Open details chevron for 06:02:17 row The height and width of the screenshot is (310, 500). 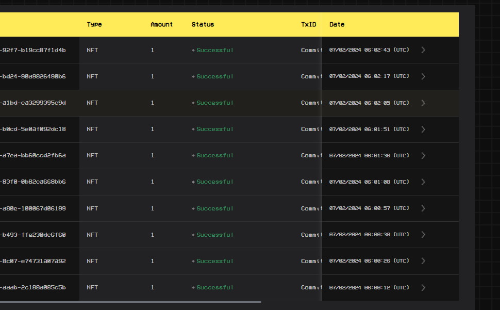point(423,76)
